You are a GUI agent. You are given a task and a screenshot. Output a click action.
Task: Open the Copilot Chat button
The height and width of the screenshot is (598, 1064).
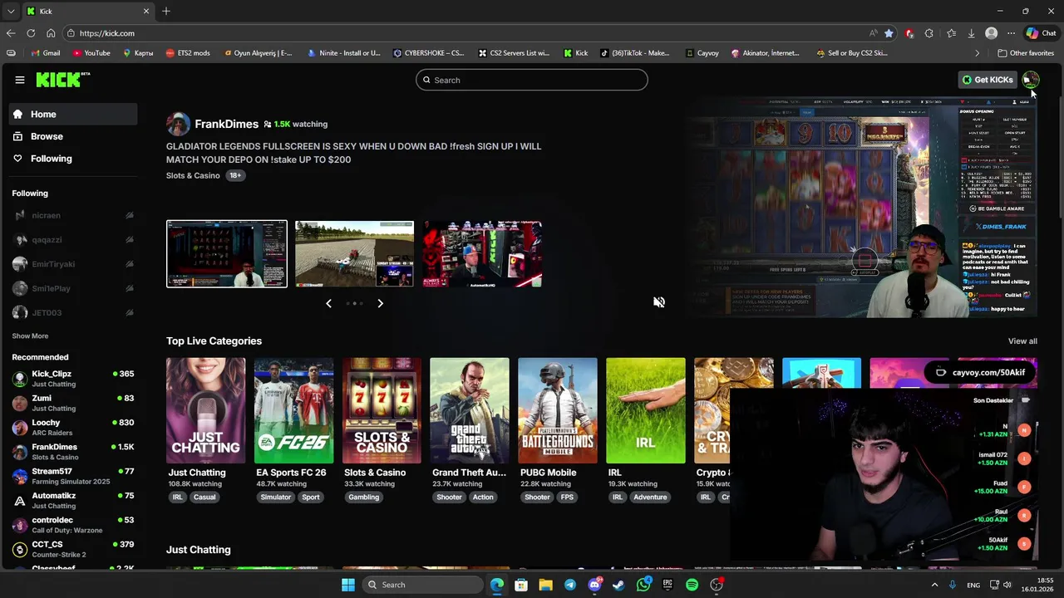(1041, 33)
